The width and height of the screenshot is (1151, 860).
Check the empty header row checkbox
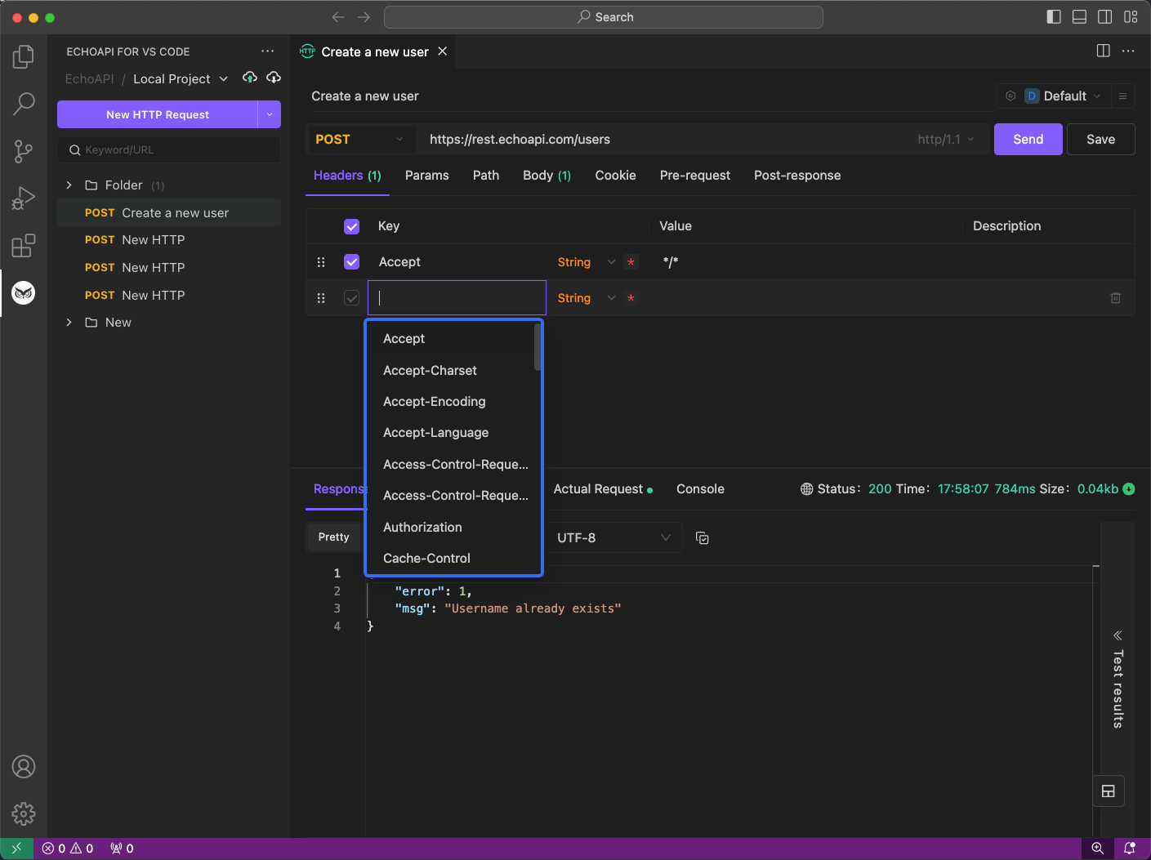click(352, 298)
